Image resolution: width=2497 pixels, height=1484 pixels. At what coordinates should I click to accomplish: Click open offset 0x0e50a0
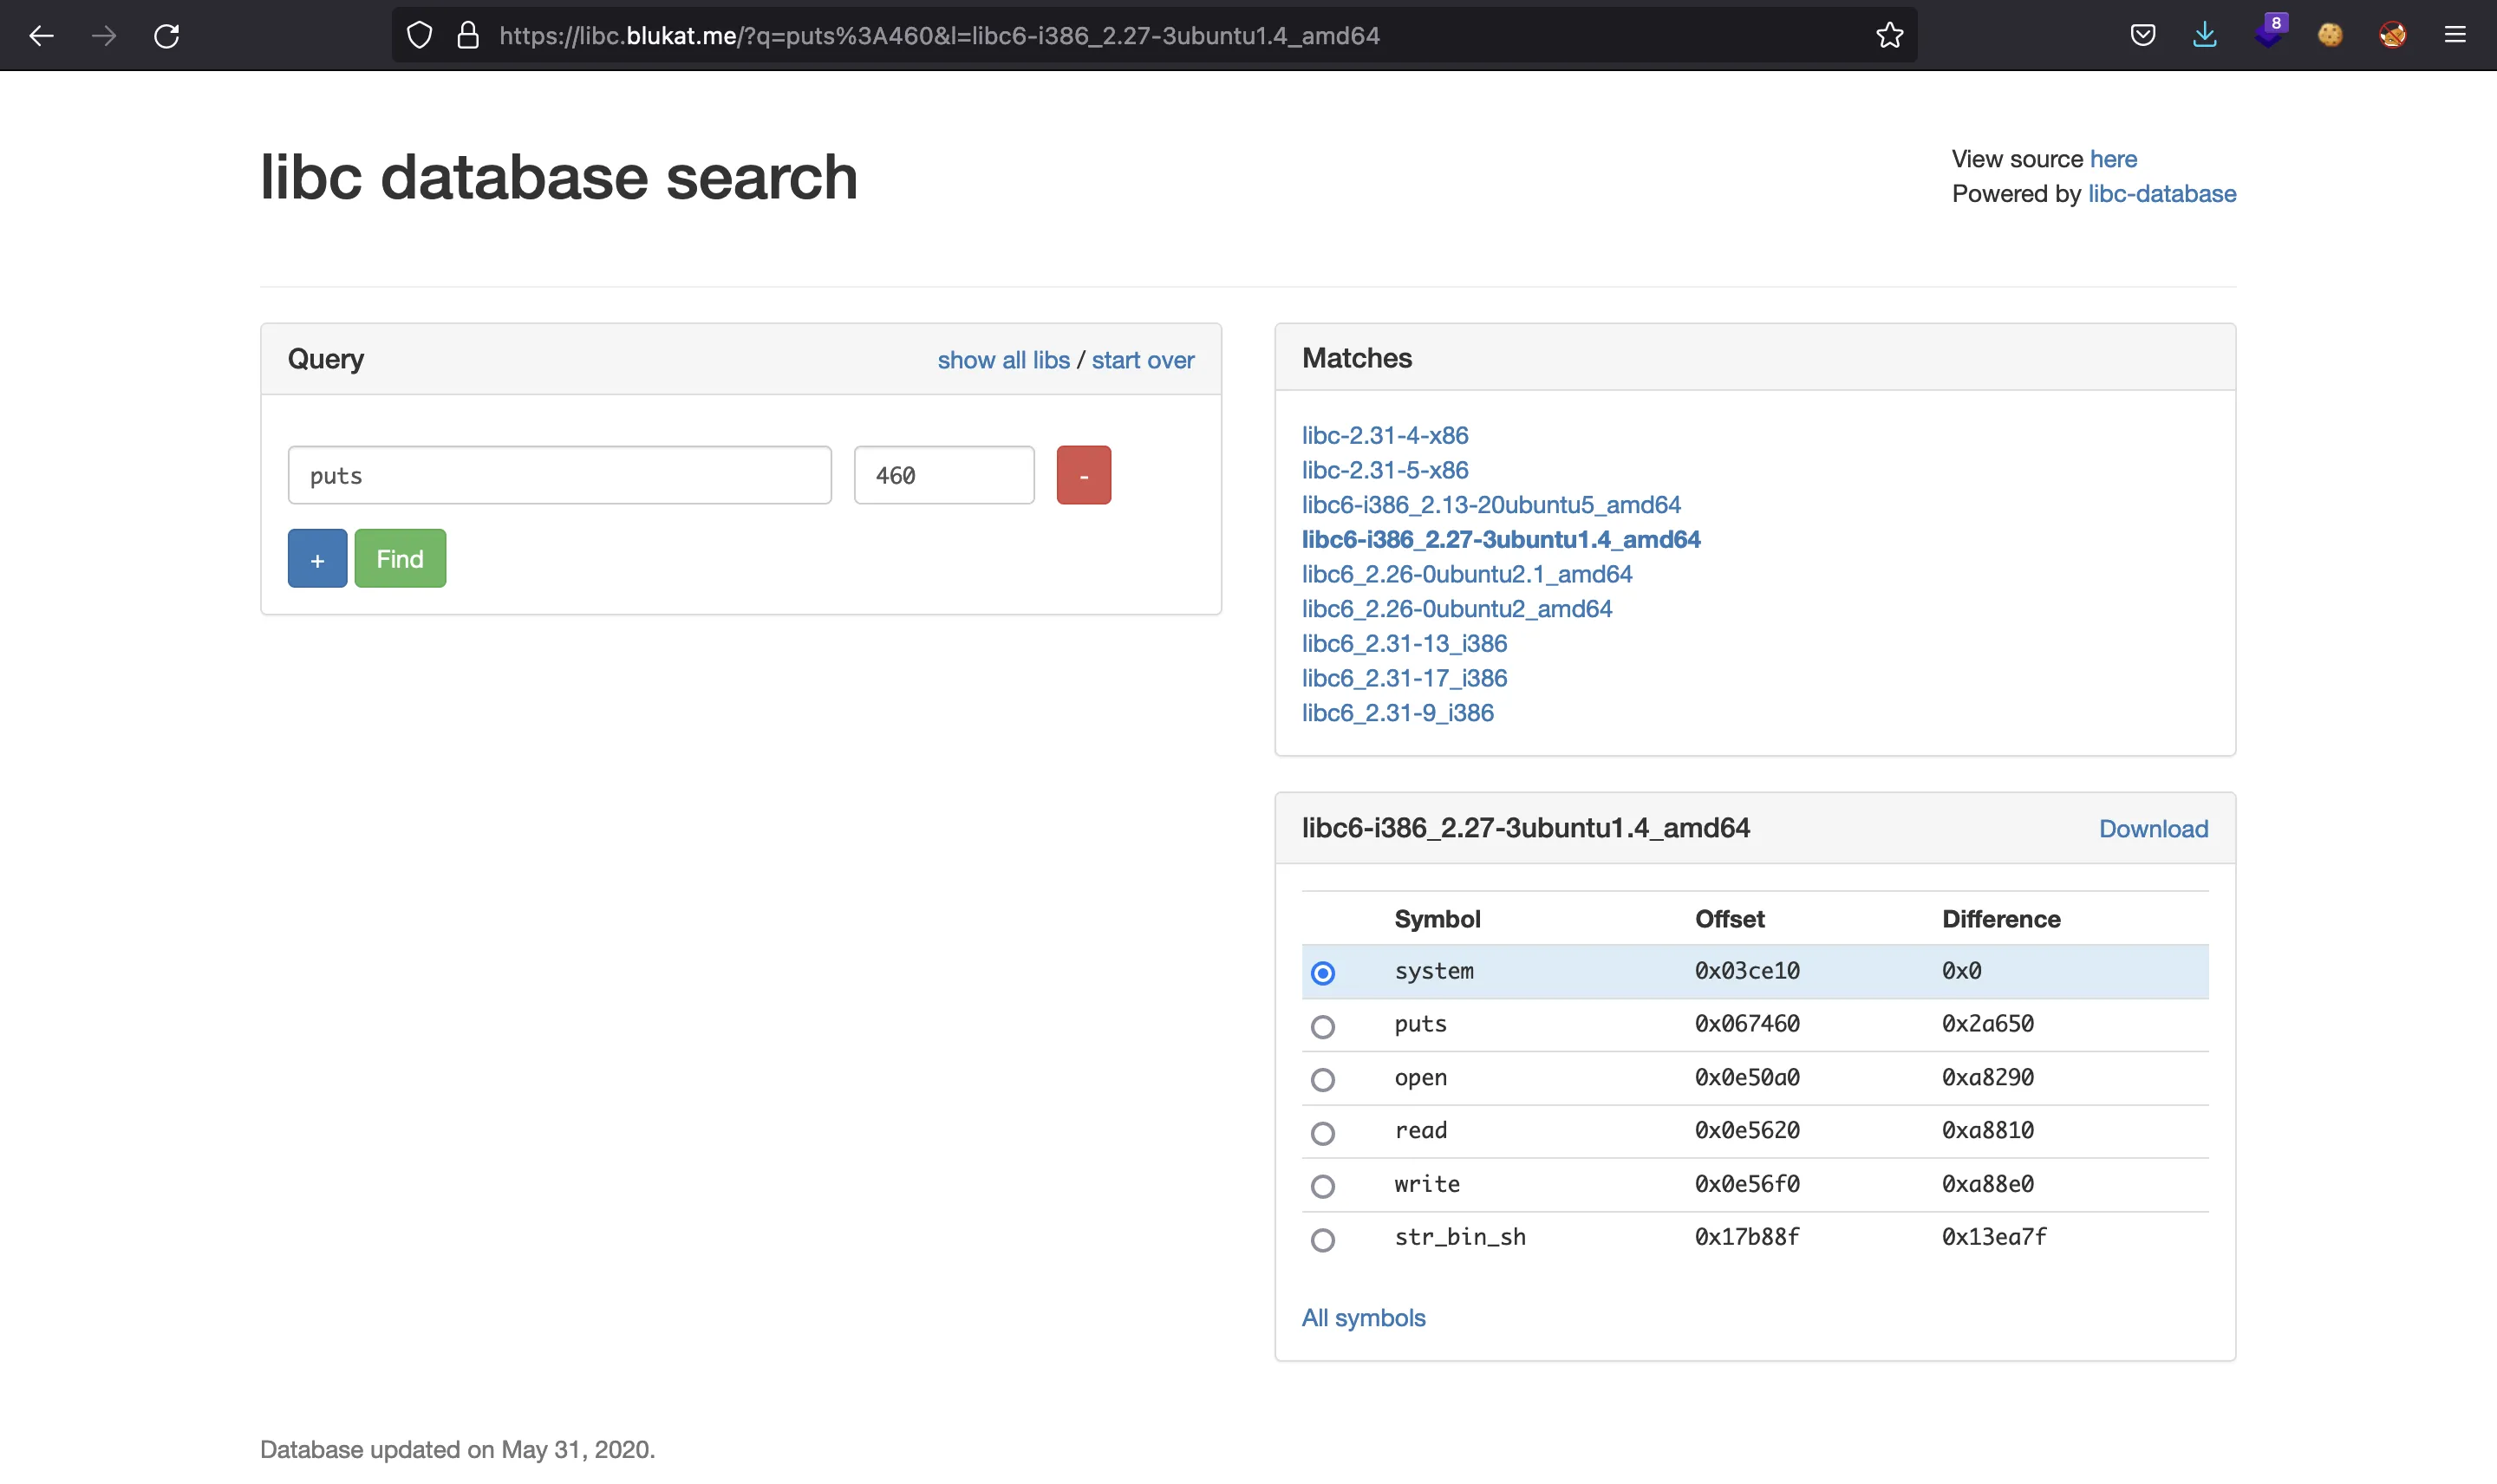(1747, 1078)
